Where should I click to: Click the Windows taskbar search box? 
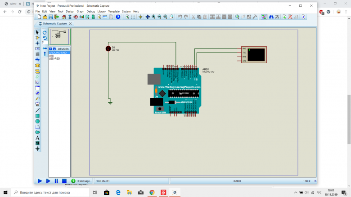(x=50, y=193)
